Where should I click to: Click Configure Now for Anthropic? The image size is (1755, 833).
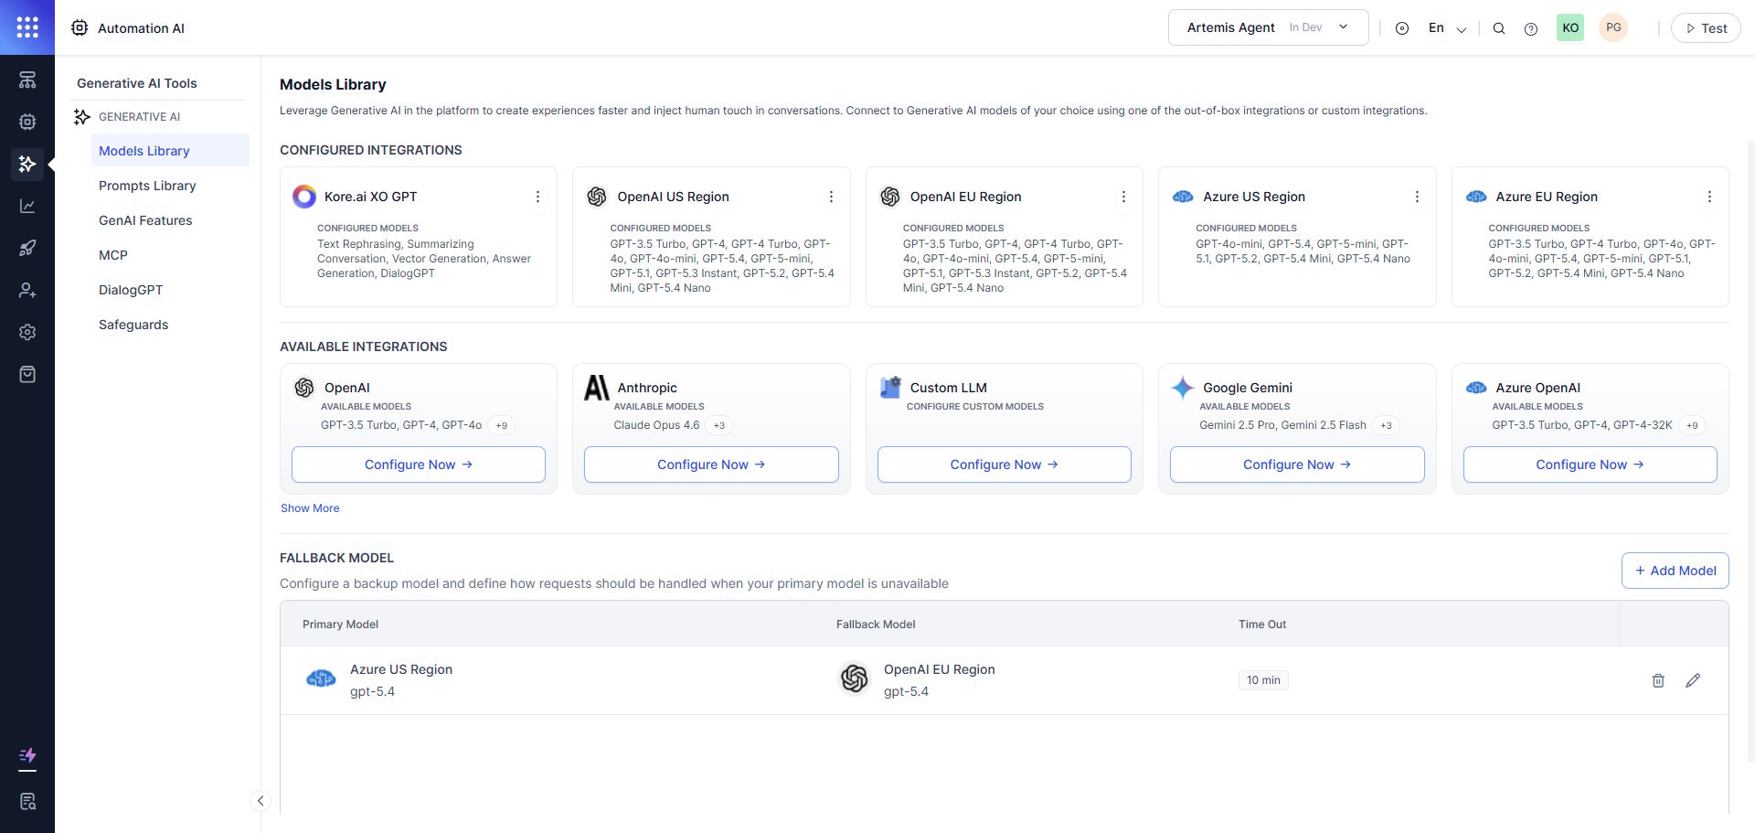point(711,465)
